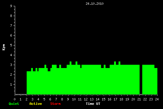
Task: Click the 1 value on Kpm axis
Action: click(x=11, y=84)
